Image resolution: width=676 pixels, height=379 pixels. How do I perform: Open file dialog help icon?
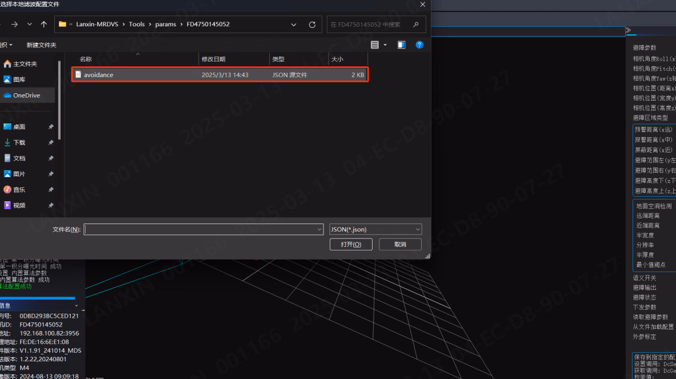[x=419, y=45]
